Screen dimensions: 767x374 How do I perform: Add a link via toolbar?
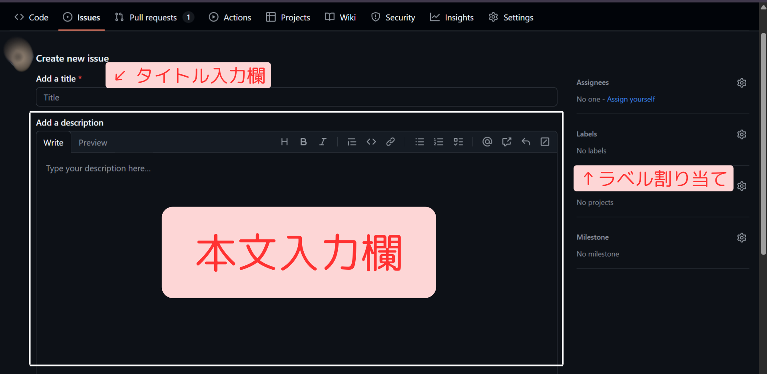390,142
